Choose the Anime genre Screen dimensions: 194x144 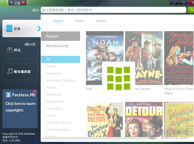coord(51,87)
